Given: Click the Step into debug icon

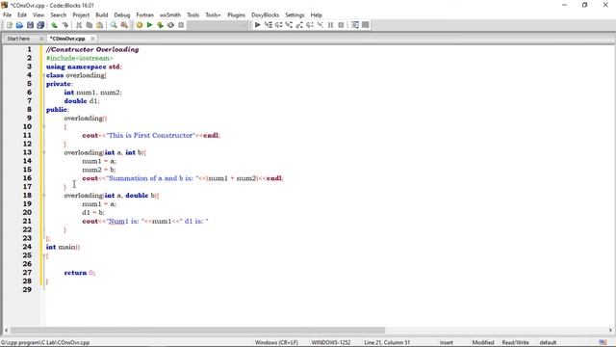Looking at the screenshot, I should (x=289, y=25).
